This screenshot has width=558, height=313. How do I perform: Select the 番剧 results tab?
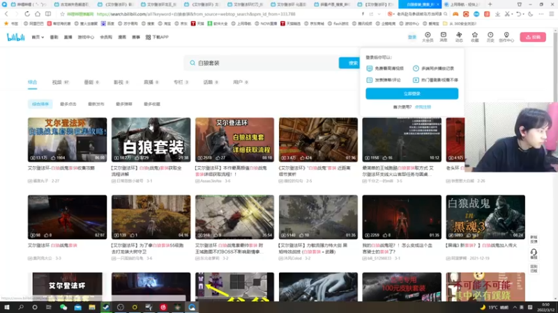click(x=91, y=82)
